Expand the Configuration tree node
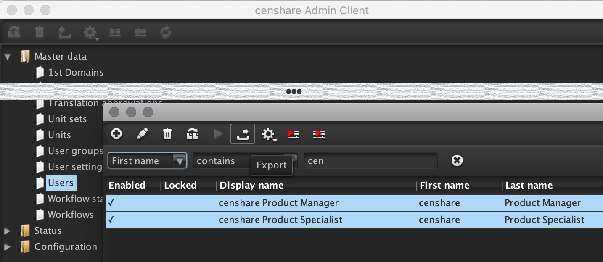This screenshot has width=603, height=262. [8, 246]
